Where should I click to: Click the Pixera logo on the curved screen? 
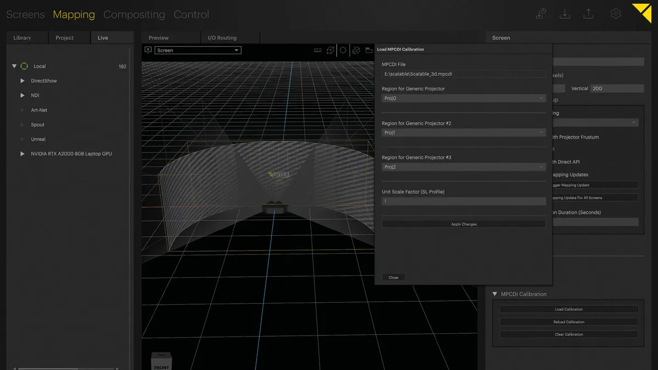point(279,175)
